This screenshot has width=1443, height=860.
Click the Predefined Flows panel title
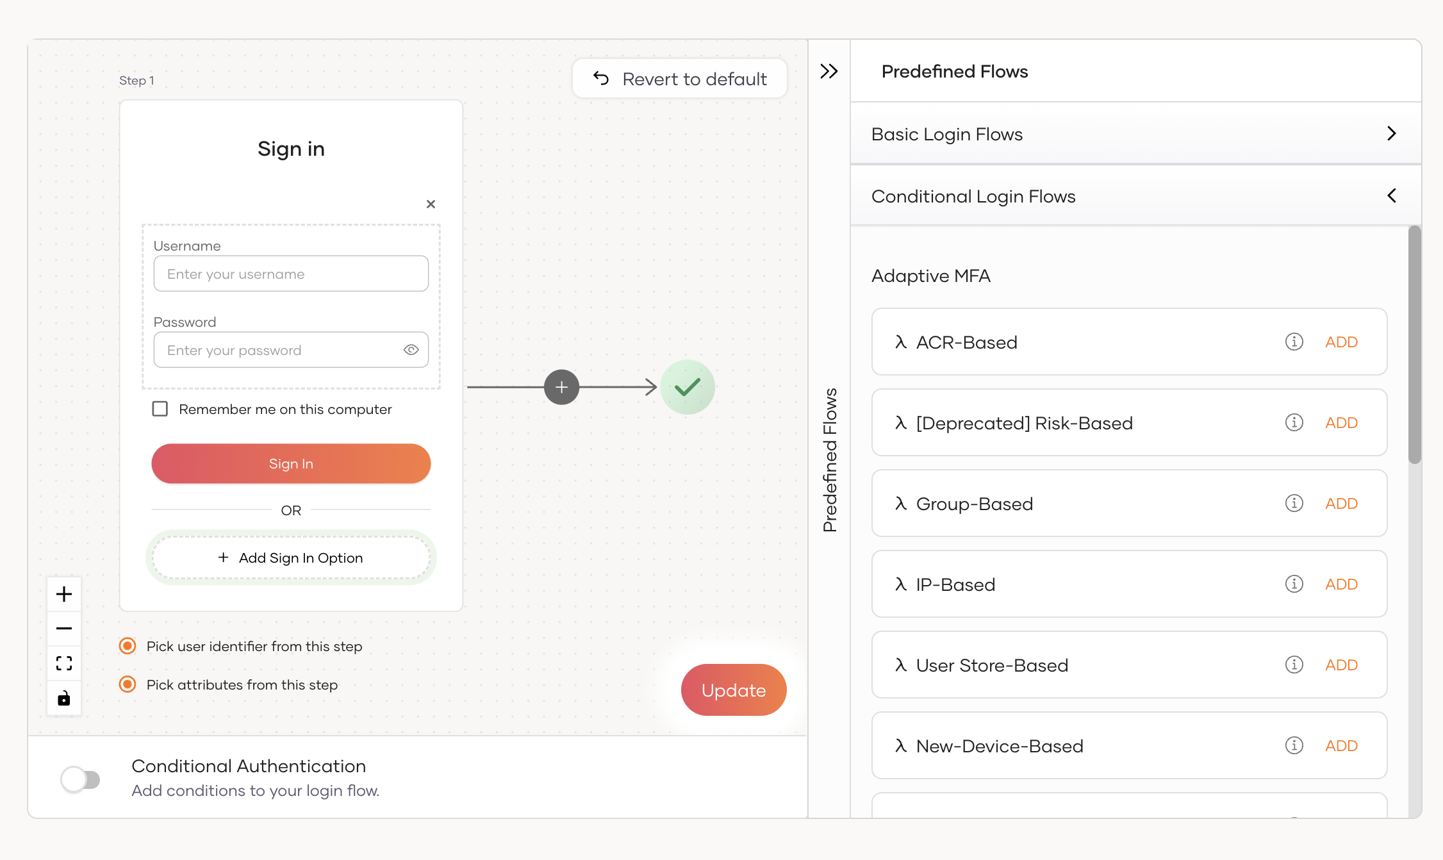coord(955,71)
